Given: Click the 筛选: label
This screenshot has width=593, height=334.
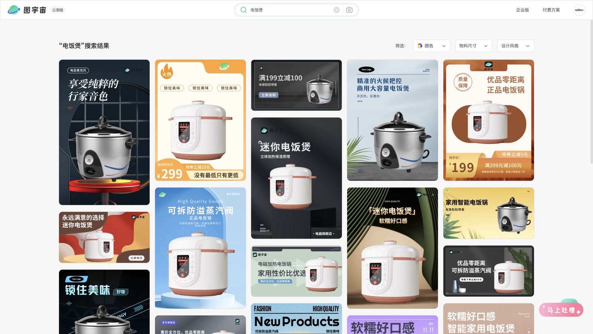Looking at the screenshot, I should (x=400, y=46).
